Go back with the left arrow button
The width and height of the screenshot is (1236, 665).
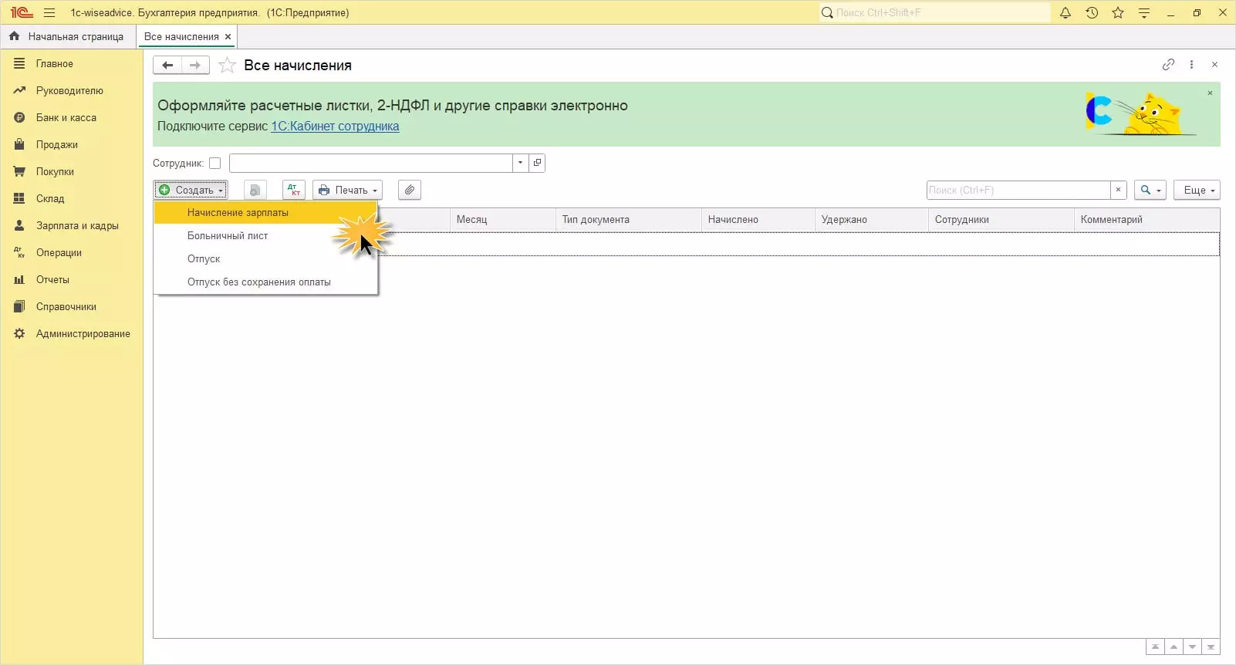167,66
